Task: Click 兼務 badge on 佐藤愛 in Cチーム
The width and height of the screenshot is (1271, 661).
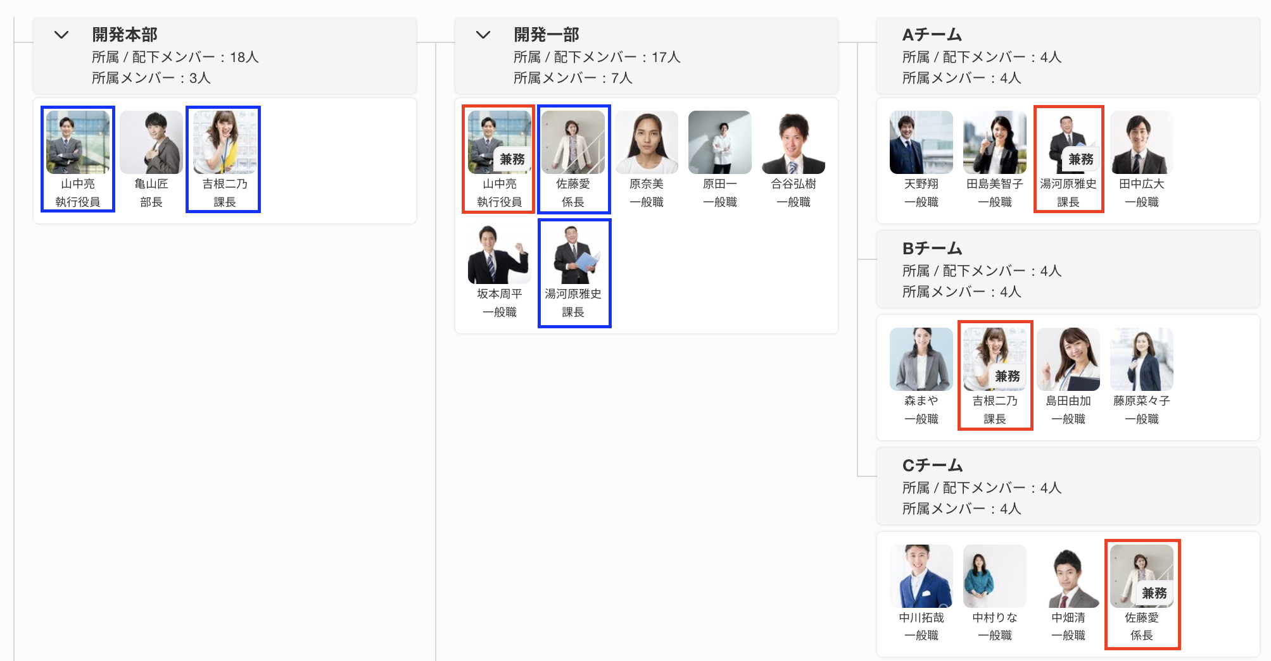Action: coord(1154,593)
